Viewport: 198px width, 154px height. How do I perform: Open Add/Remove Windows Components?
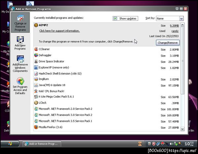click(20, 64)
